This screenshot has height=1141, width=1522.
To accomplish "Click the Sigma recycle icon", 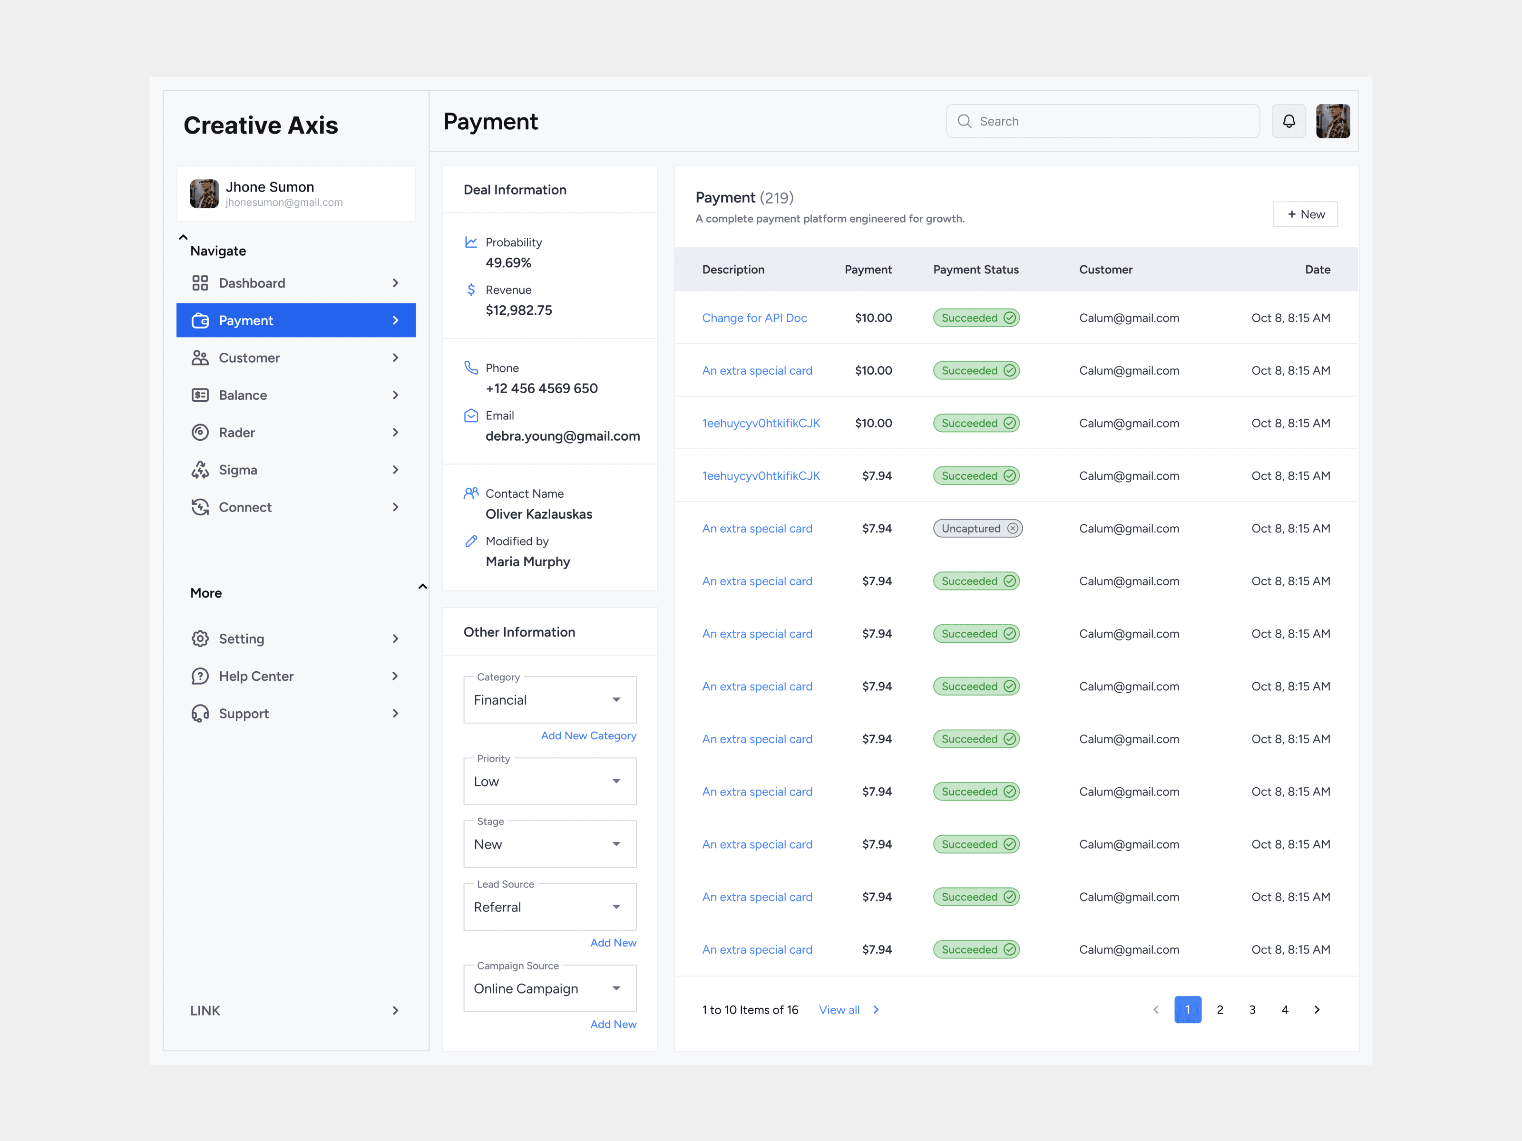I will click(x=200, y=470).
